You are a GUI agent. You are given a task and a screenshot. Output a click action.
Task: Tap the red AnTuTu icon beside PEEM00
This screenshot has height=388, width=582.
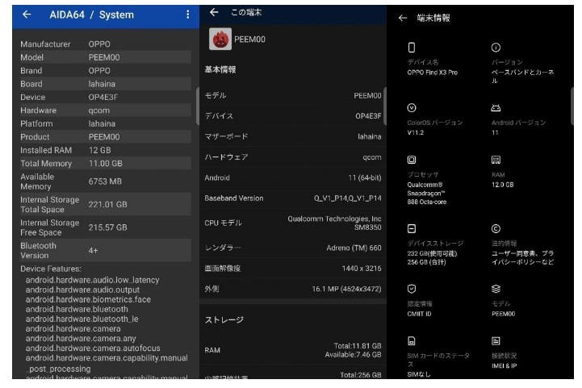coord(220,39)
